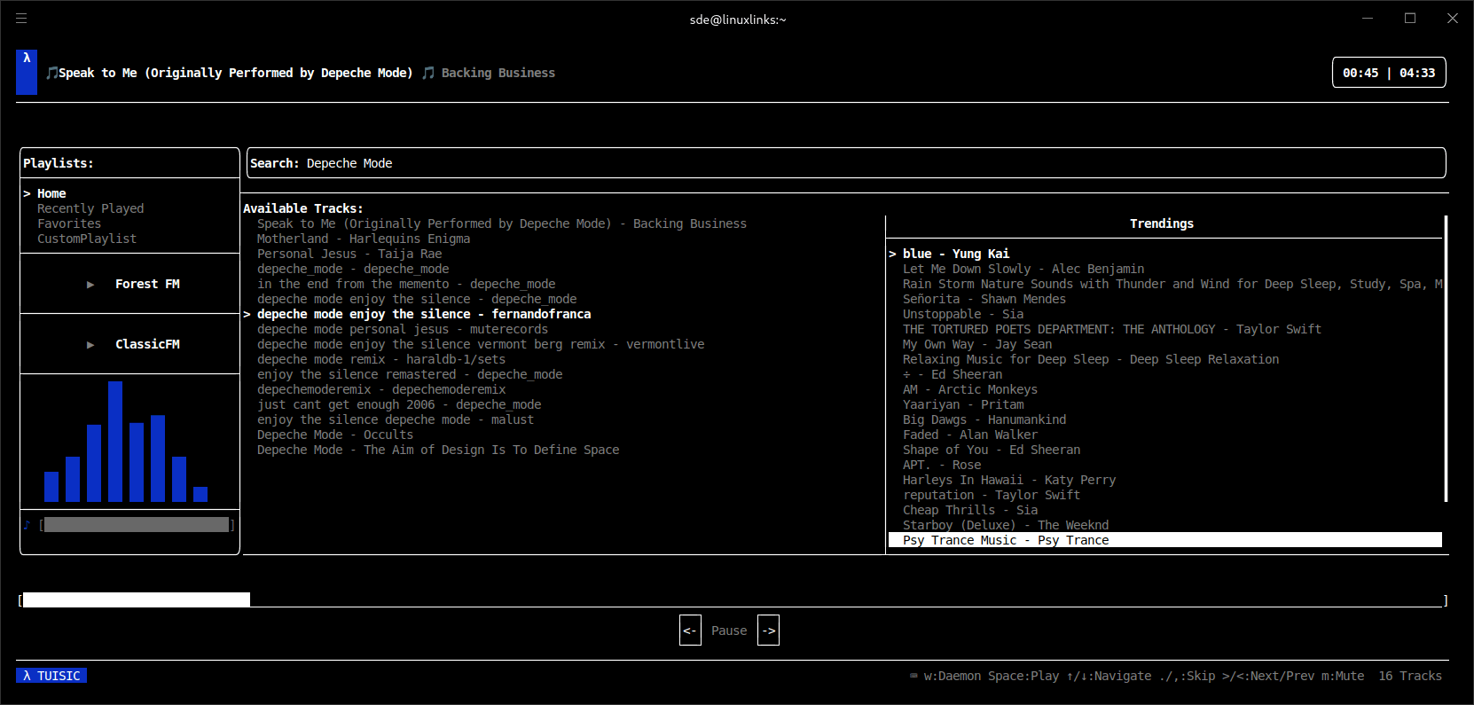1474x705 pixels.
Task: Click the next track arrow button
Action: tap(768, 631)
